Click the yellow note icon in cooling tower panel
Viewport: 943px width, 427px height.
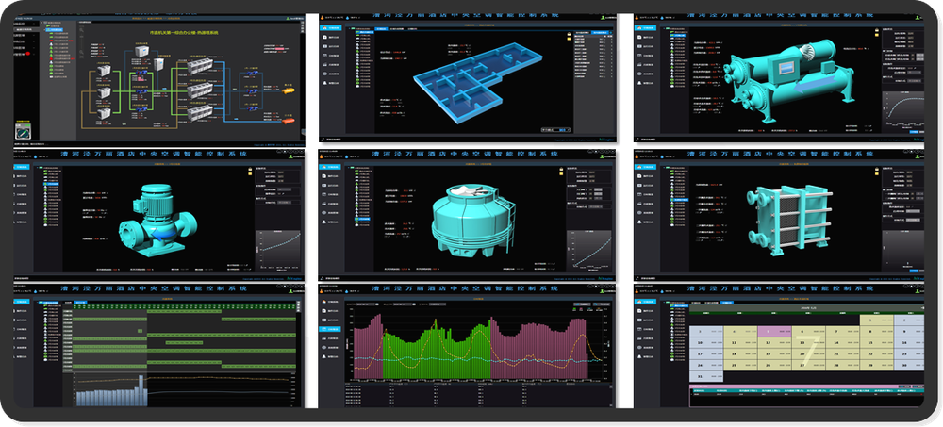[561, 173]
